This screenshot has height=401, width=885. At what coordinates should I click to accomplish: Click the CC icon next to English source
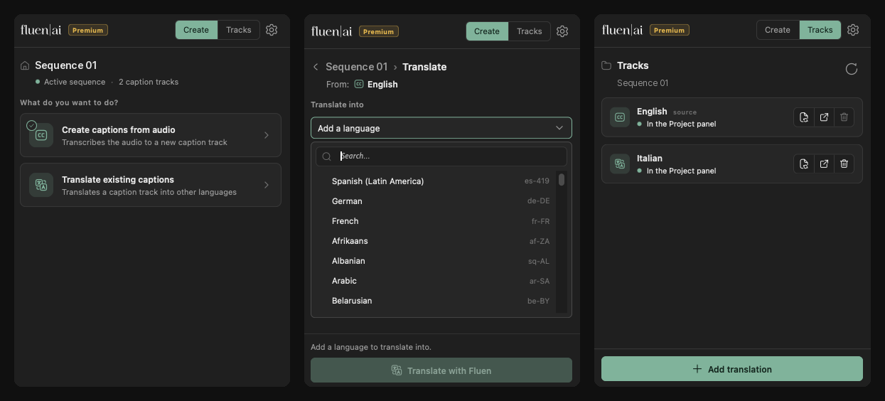[359, 84]
